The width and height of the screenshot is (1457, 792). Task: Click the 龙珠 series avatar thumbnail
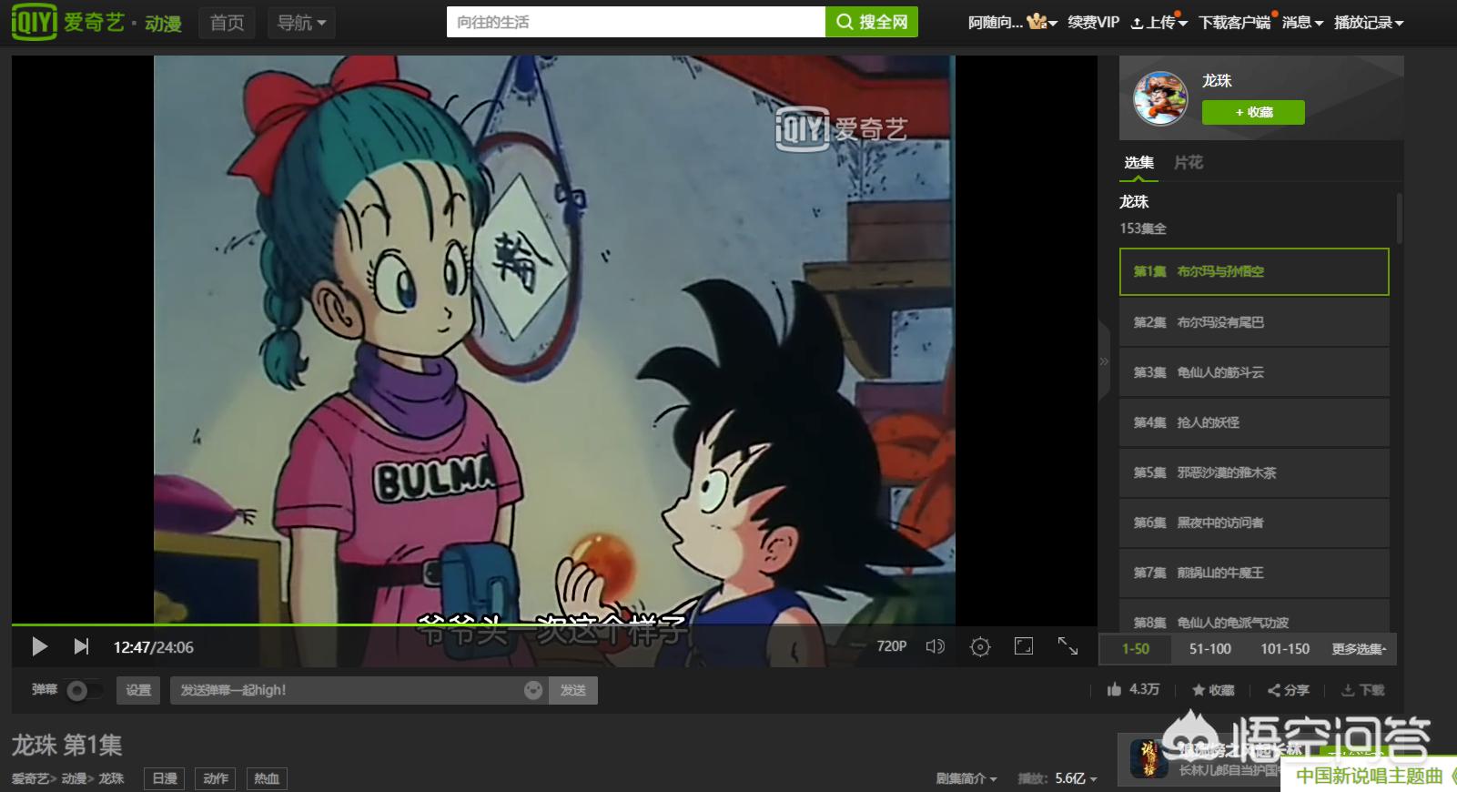click(1160, 98)
